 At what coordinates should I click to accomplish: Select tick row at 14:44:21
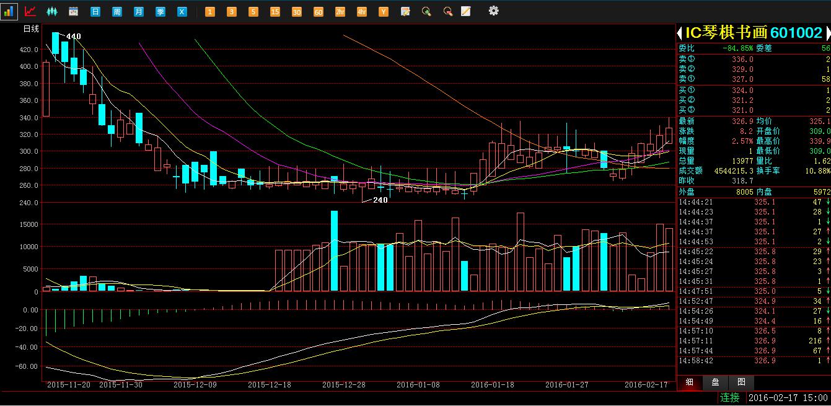click(x=754, y=202)
